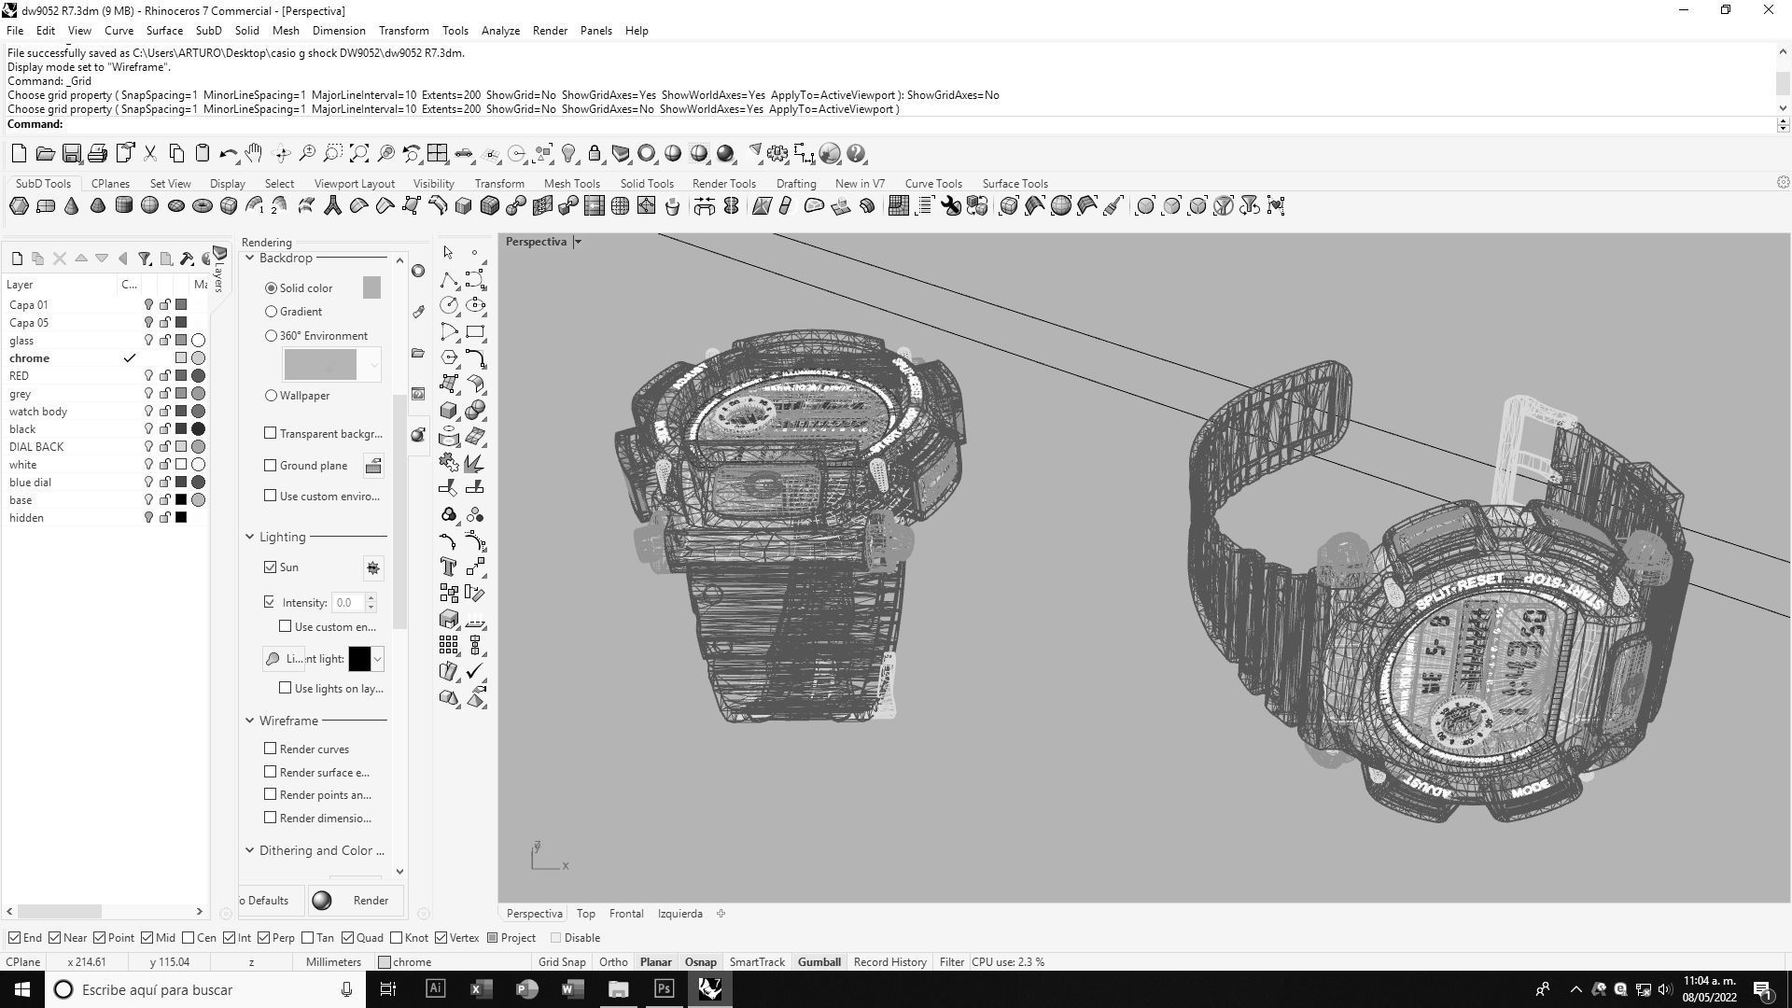The width and height of the screenshot is (1792, 1008).
Task: Click the solid color backdrop swatch
Action: (x=371, y=288)
